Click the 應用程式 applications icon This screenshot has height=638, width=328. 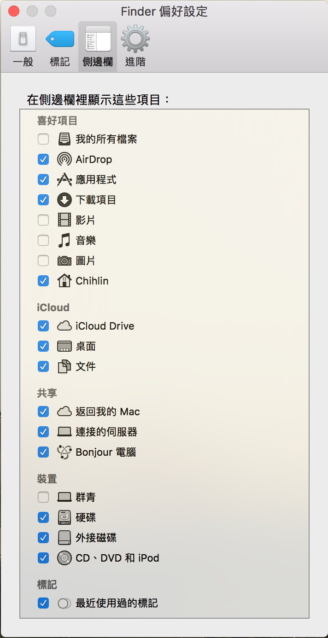click(x=64, y=180)
